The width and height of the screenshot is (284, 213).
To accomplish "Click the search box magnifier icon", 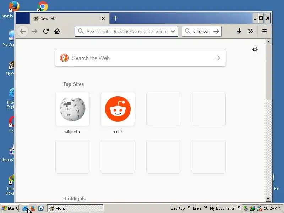I will pyautogui.click(x=188, y=31).
